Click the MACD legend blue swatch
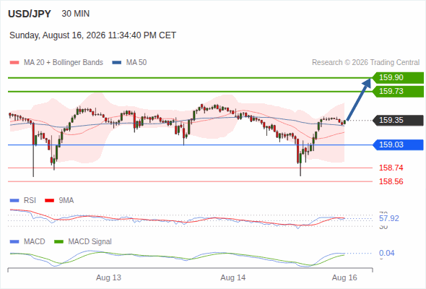The image size is (426, 289). [14, 241]
